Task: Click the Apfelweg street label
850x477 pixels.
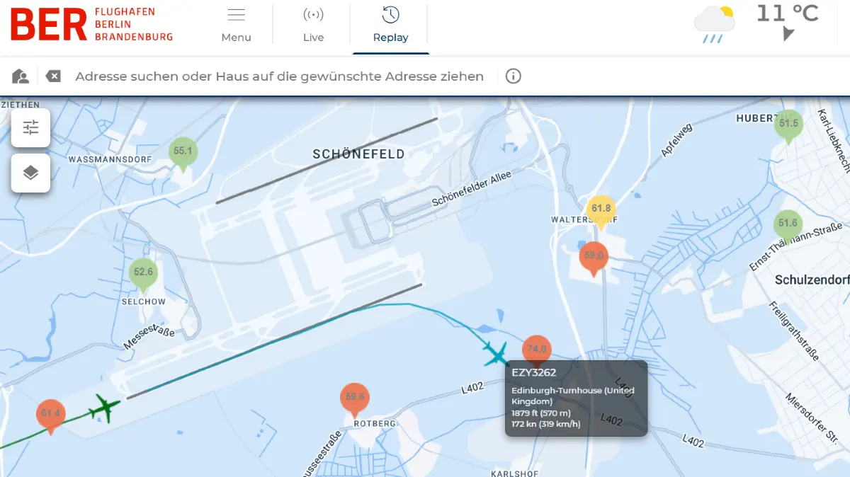Action: [675, 141]
